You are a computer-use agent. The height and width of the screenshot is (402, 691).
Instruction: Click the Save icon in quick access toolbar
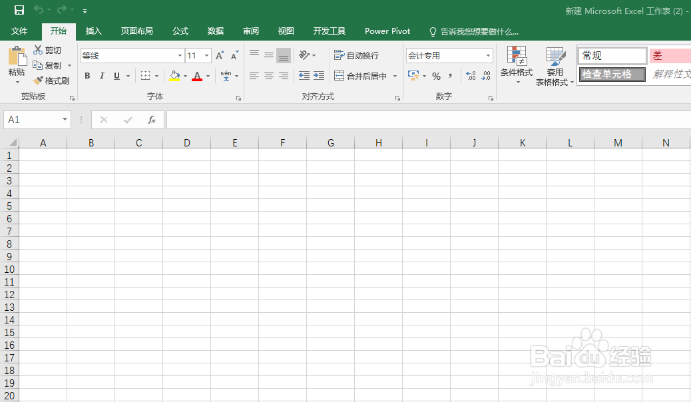click(19, 10)
